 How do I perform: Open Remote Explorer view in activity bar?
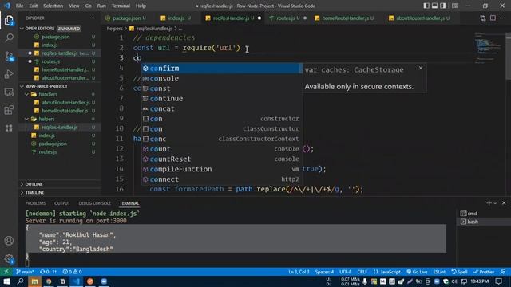tap(9, 92)
